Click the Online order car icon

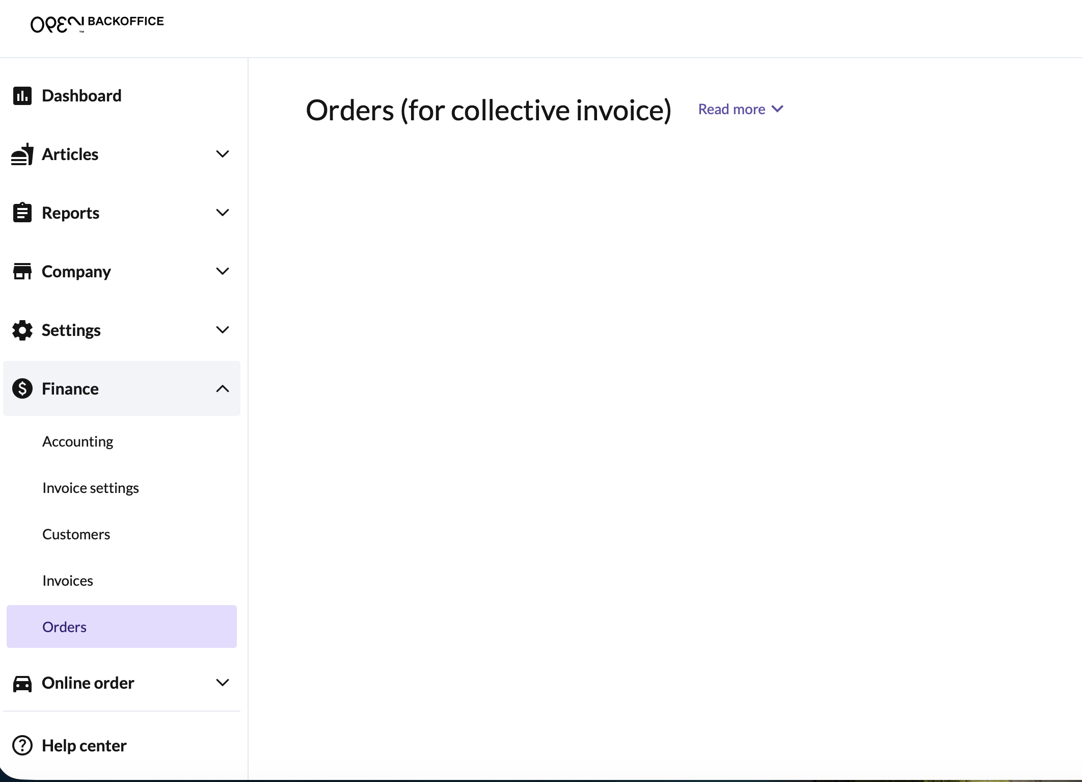pos(22,683)
